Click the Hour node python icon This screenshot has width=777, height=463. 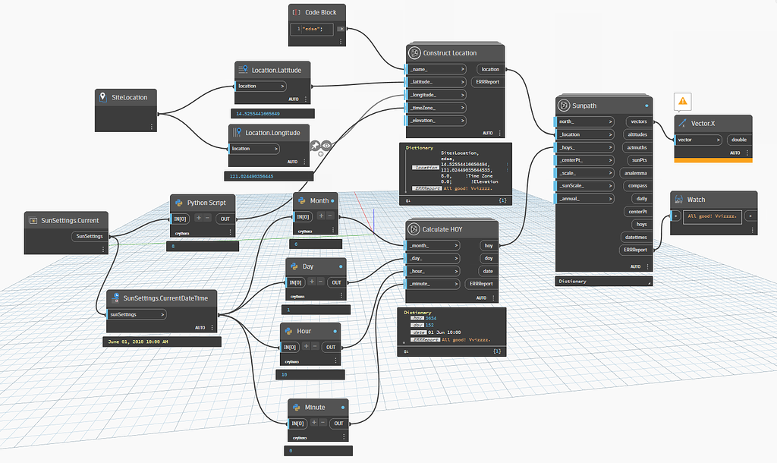(x=288, y=331)
